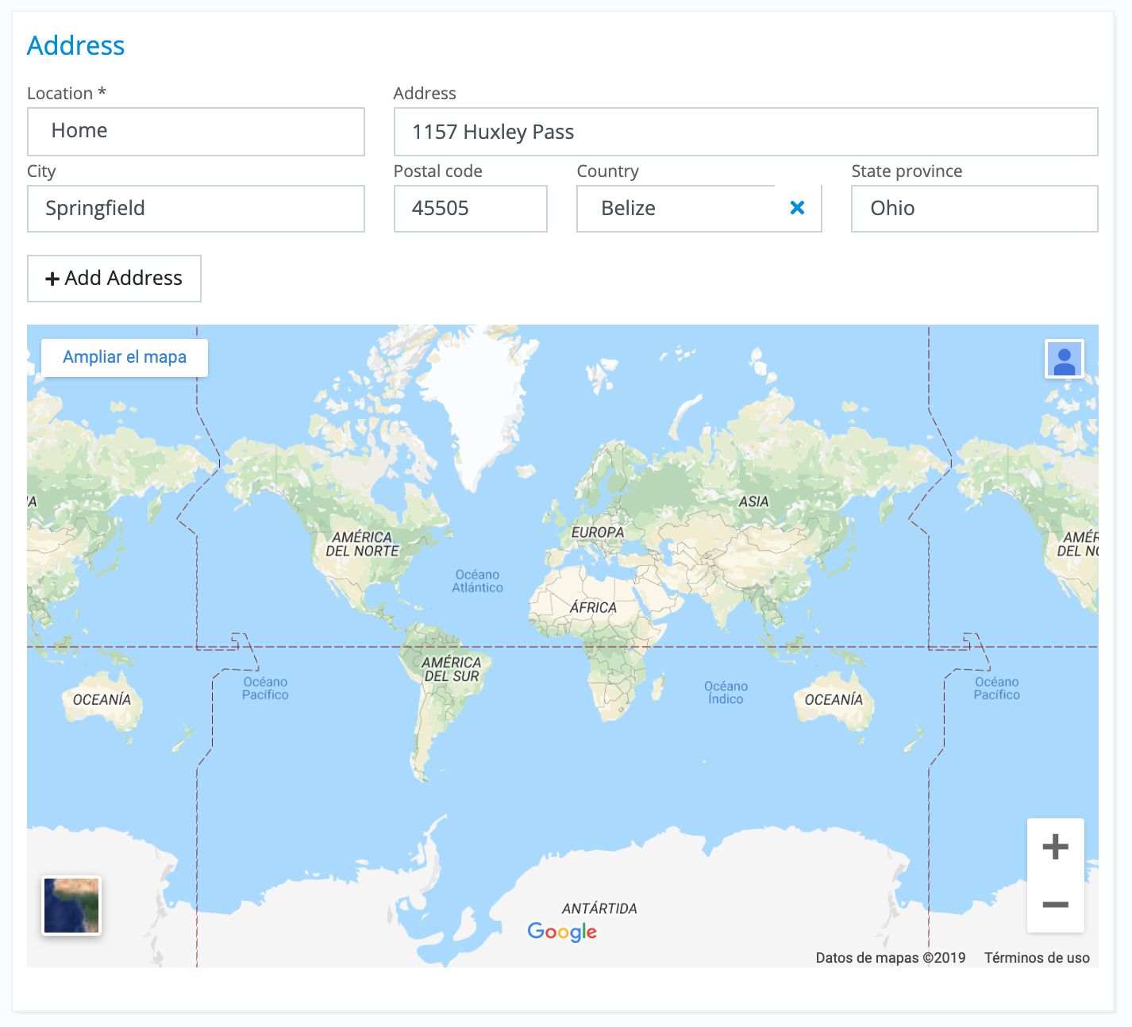Open Términos de uso link
The height and width of the screenshot is (1027, 1132).
[1037, 958]
